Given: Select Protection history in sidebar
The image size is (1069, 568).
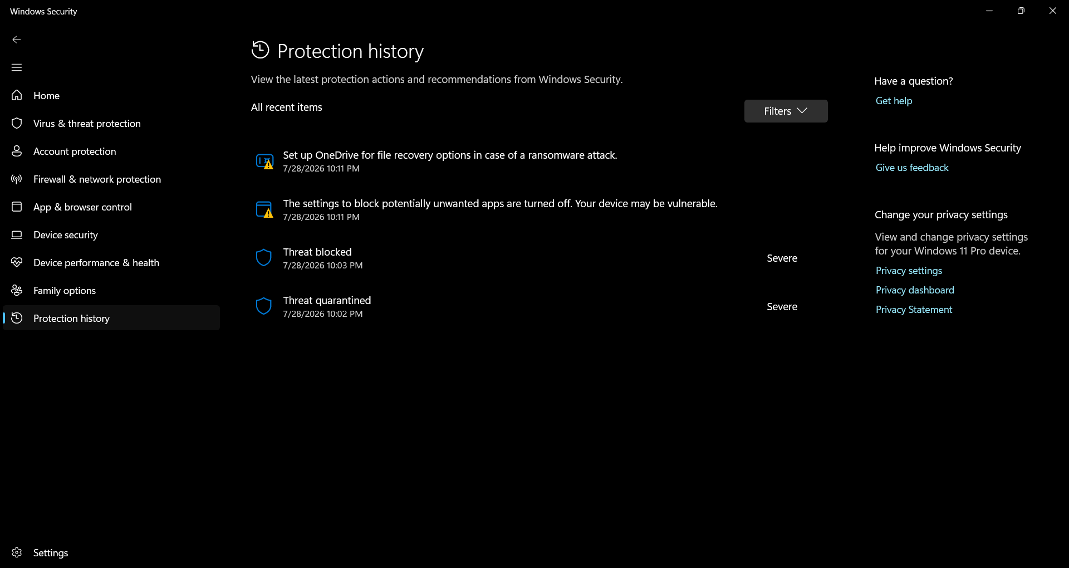Looking at the screenshot, I should (111, 318).
